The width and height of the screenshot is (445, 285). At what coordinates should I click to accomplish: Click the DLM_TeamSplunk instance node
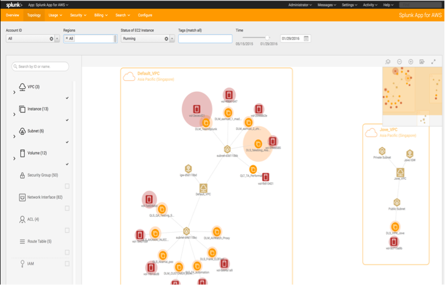(x=206, y=123)
